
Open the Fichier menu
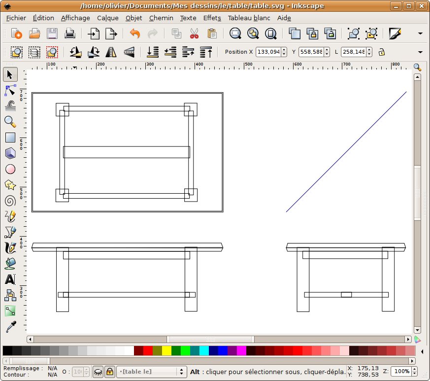click(x=16, y=18)
